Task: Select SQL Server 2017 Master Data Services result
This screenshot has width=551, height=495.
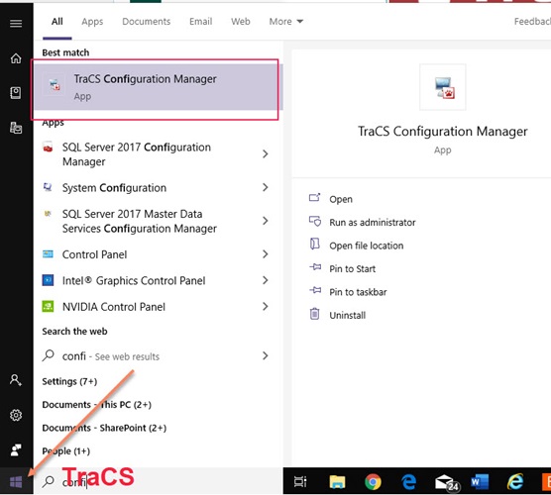Action: [x=159, y=221]
